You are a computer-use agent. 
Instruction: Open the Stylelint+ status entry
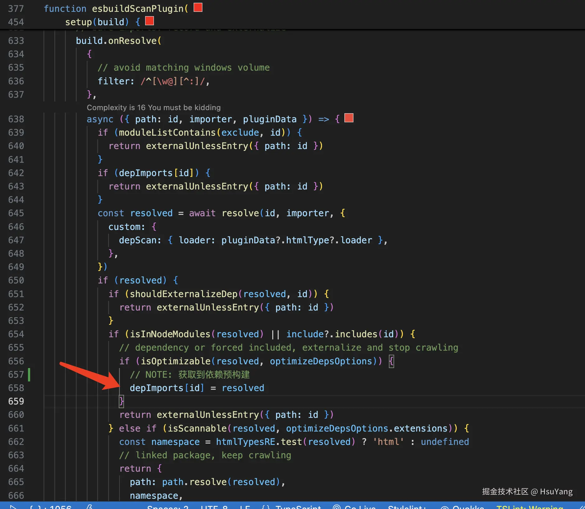click(x=407, y=507)
